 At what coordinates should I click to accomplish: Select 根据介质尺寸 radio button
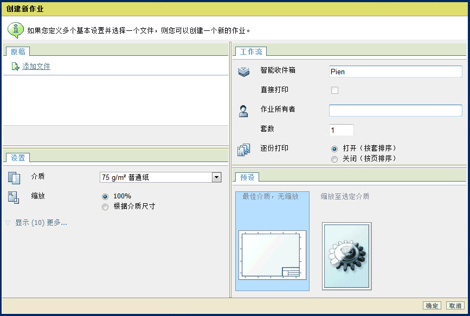[x=105, y=207]
